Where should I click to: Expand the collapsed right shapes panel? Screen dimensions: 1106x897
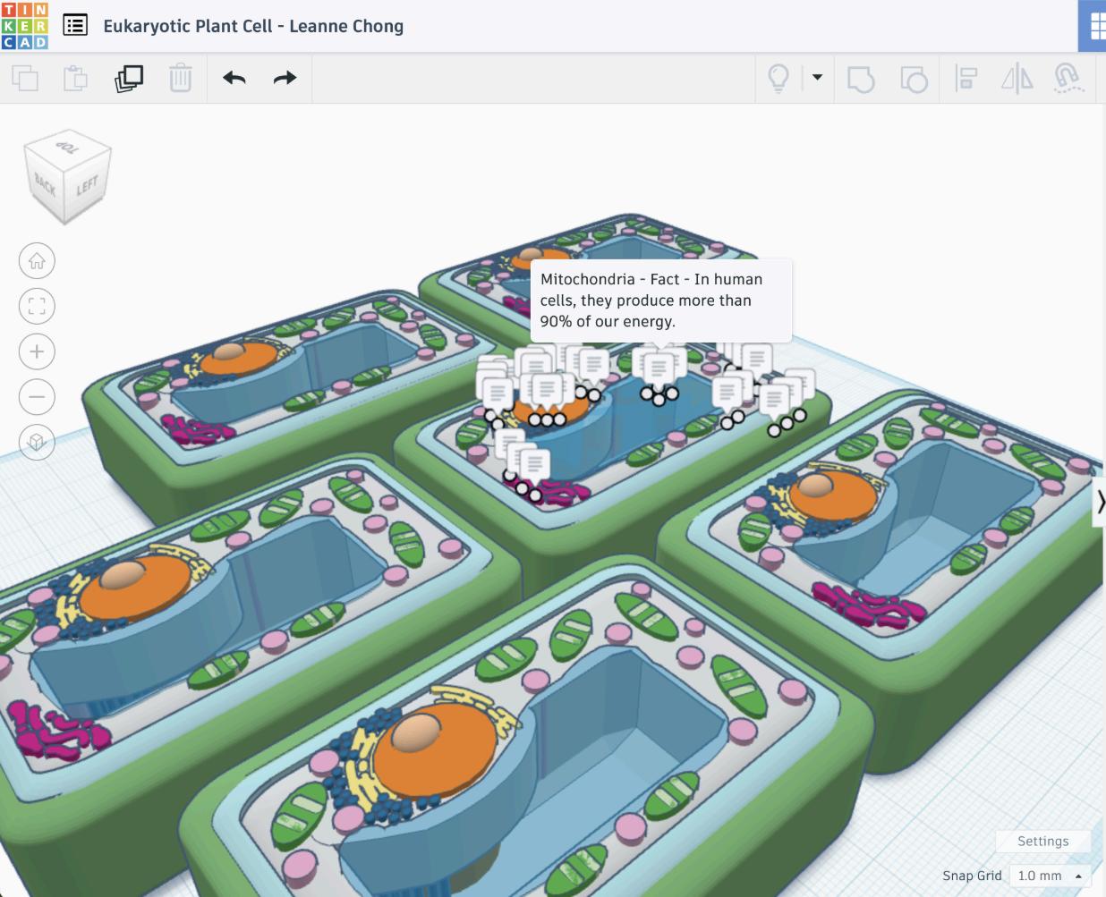point(1100,502)
